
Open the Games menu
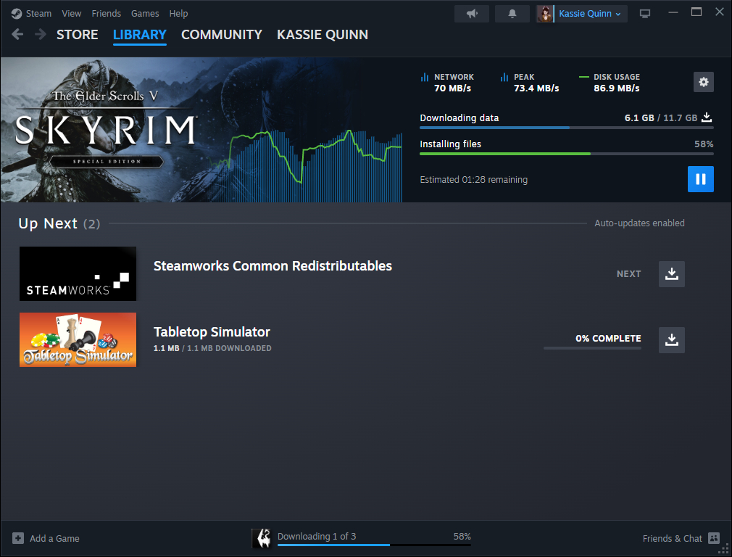coord(145,14)
